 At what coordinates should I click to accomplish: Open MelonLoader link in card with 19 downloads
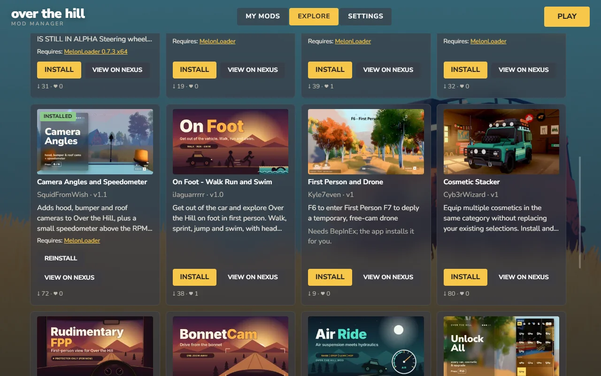[217, 41]
